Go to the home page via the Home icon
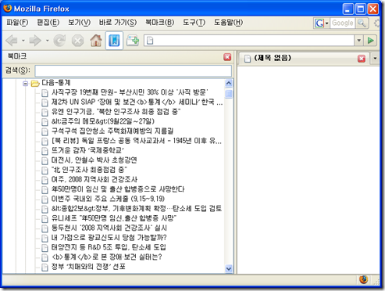The width and height of the screenshot is (385, 291). pos(96,41)
